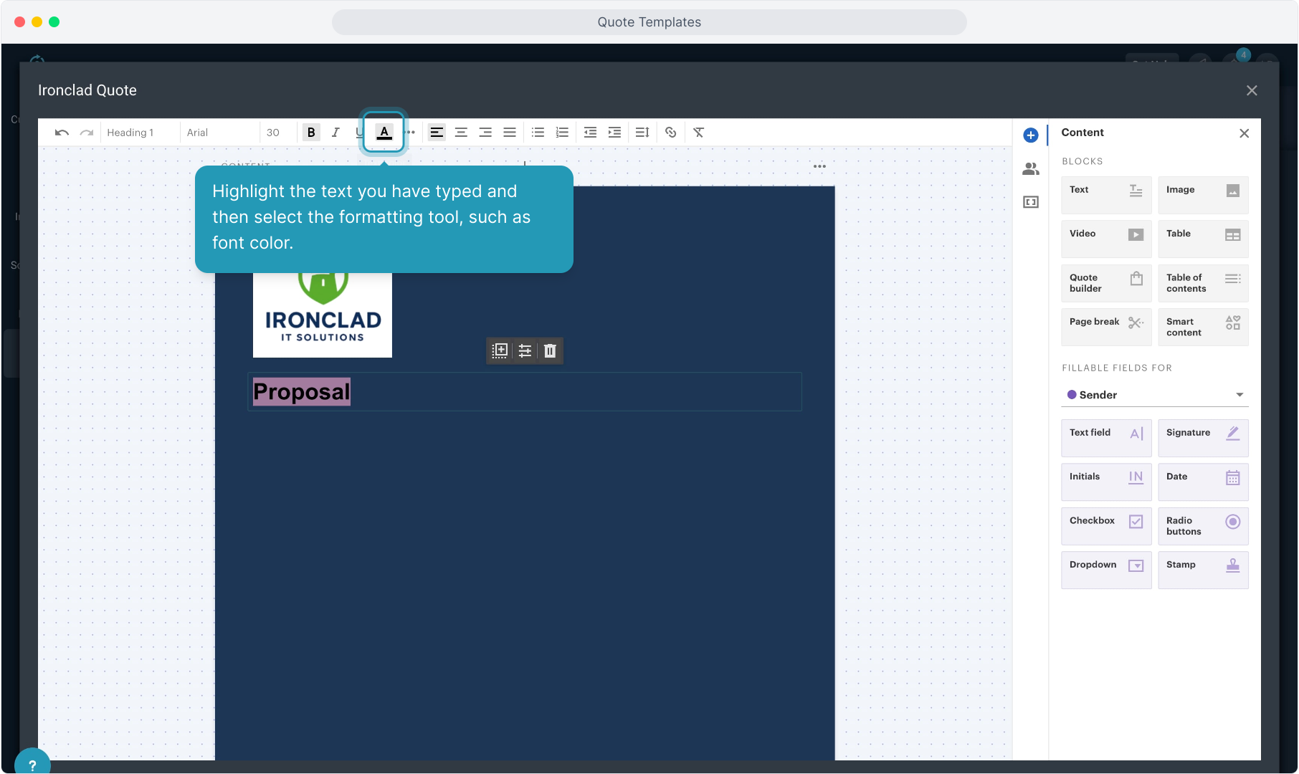Add a Radio buttons field
This screenshot has width=1299, height=774.
click(x=1203, y=526)
